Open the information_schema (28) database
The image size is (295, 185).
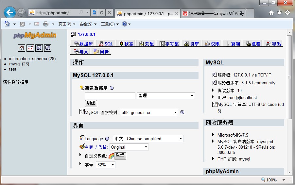[x=32, y=59]
